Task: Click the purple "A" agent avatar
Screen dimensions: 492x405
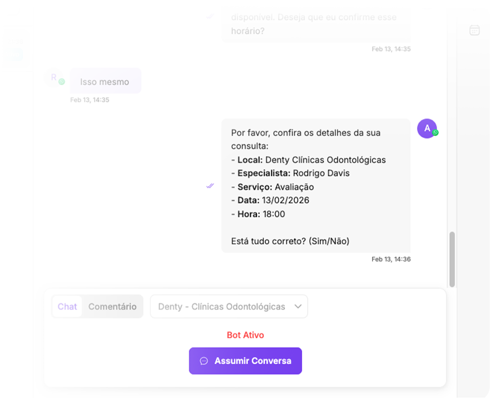Action: coord(426,128)
